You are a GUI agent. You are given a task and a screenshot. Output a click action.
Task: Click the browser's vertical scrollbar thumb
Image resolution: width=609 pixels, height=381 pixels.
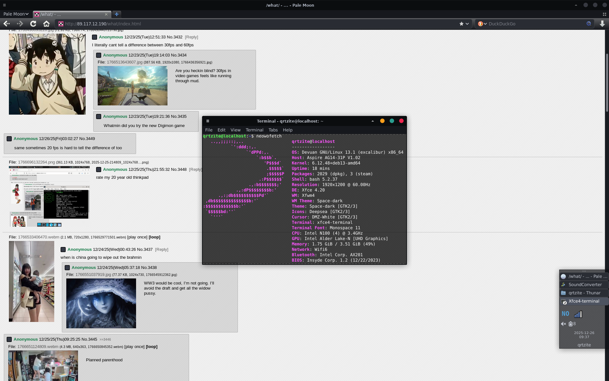pyautogui.click(x=607, y=83)
